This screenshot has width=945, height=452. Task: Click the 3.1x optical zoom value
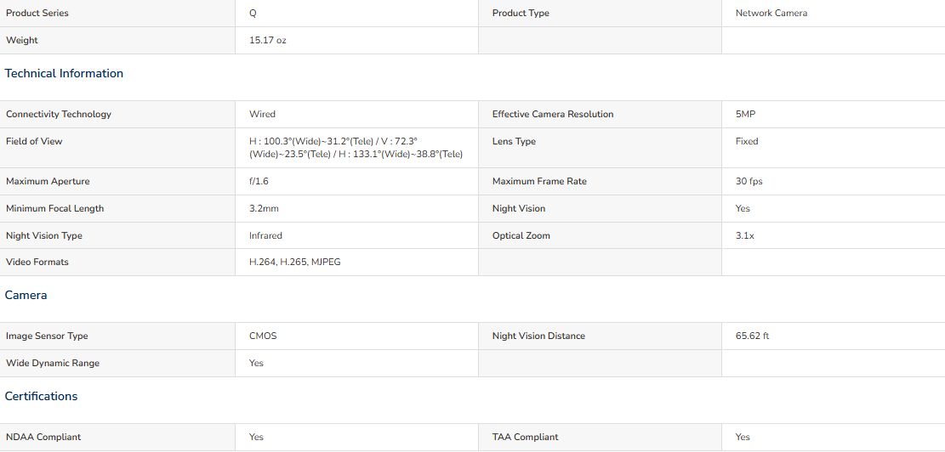(x=745, y=235)
